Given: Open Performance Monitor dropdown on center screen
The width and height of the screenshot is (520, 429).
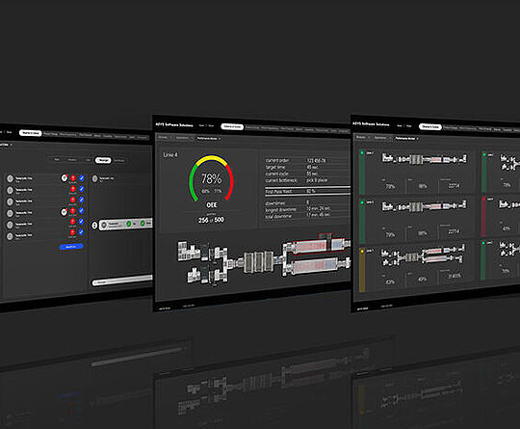Looking at the screenshot, I should pos(209,138).
